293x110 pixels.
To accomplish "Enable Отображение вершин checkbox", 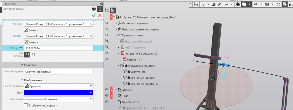I will [26, 106].
